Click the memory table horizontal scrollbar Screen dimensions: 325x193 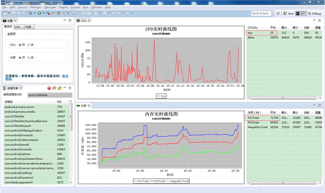click(283, 183)
